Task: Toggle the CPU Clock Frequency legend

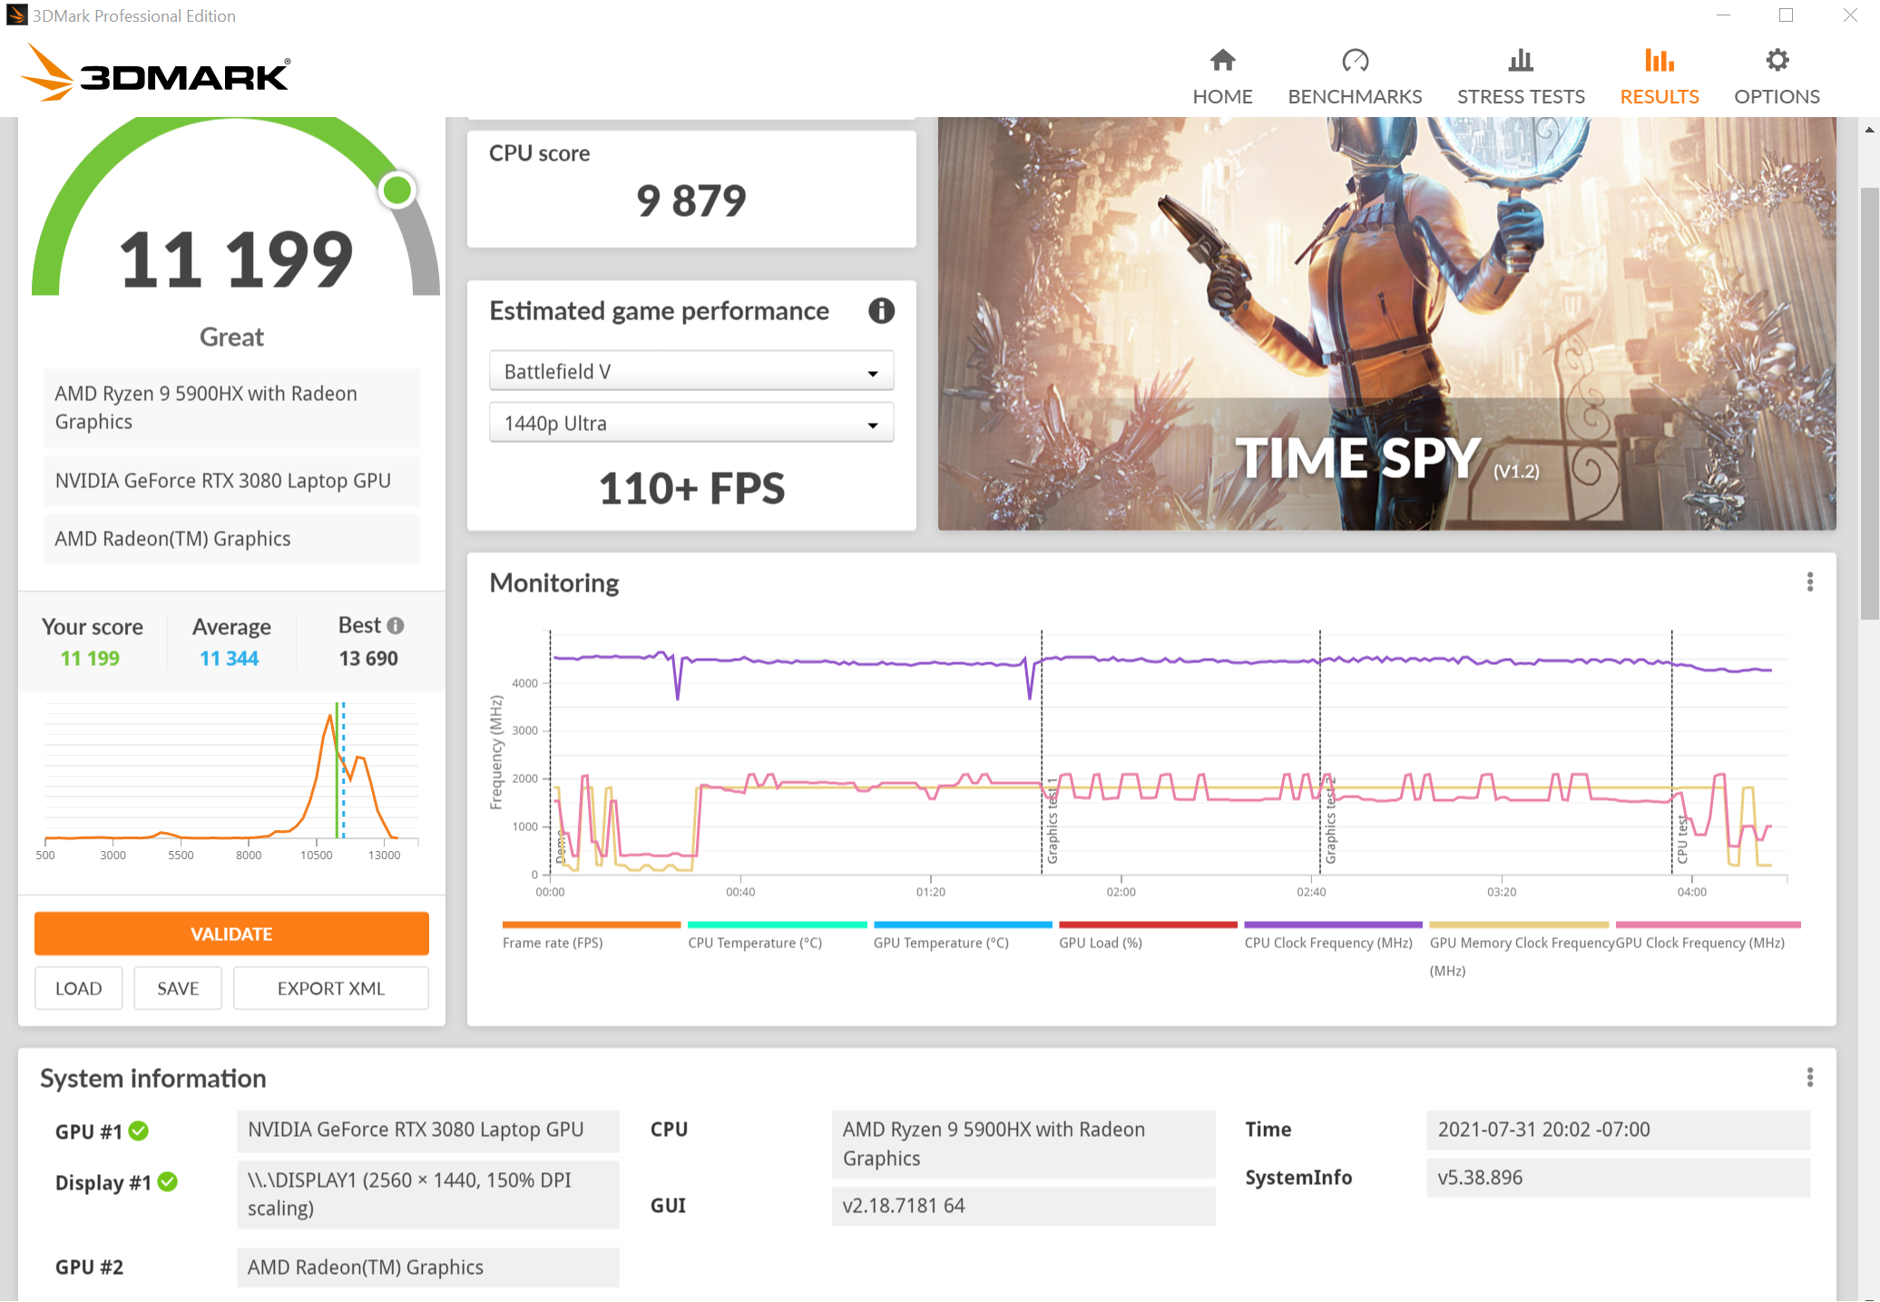Action: click(x=1333, y=936)
